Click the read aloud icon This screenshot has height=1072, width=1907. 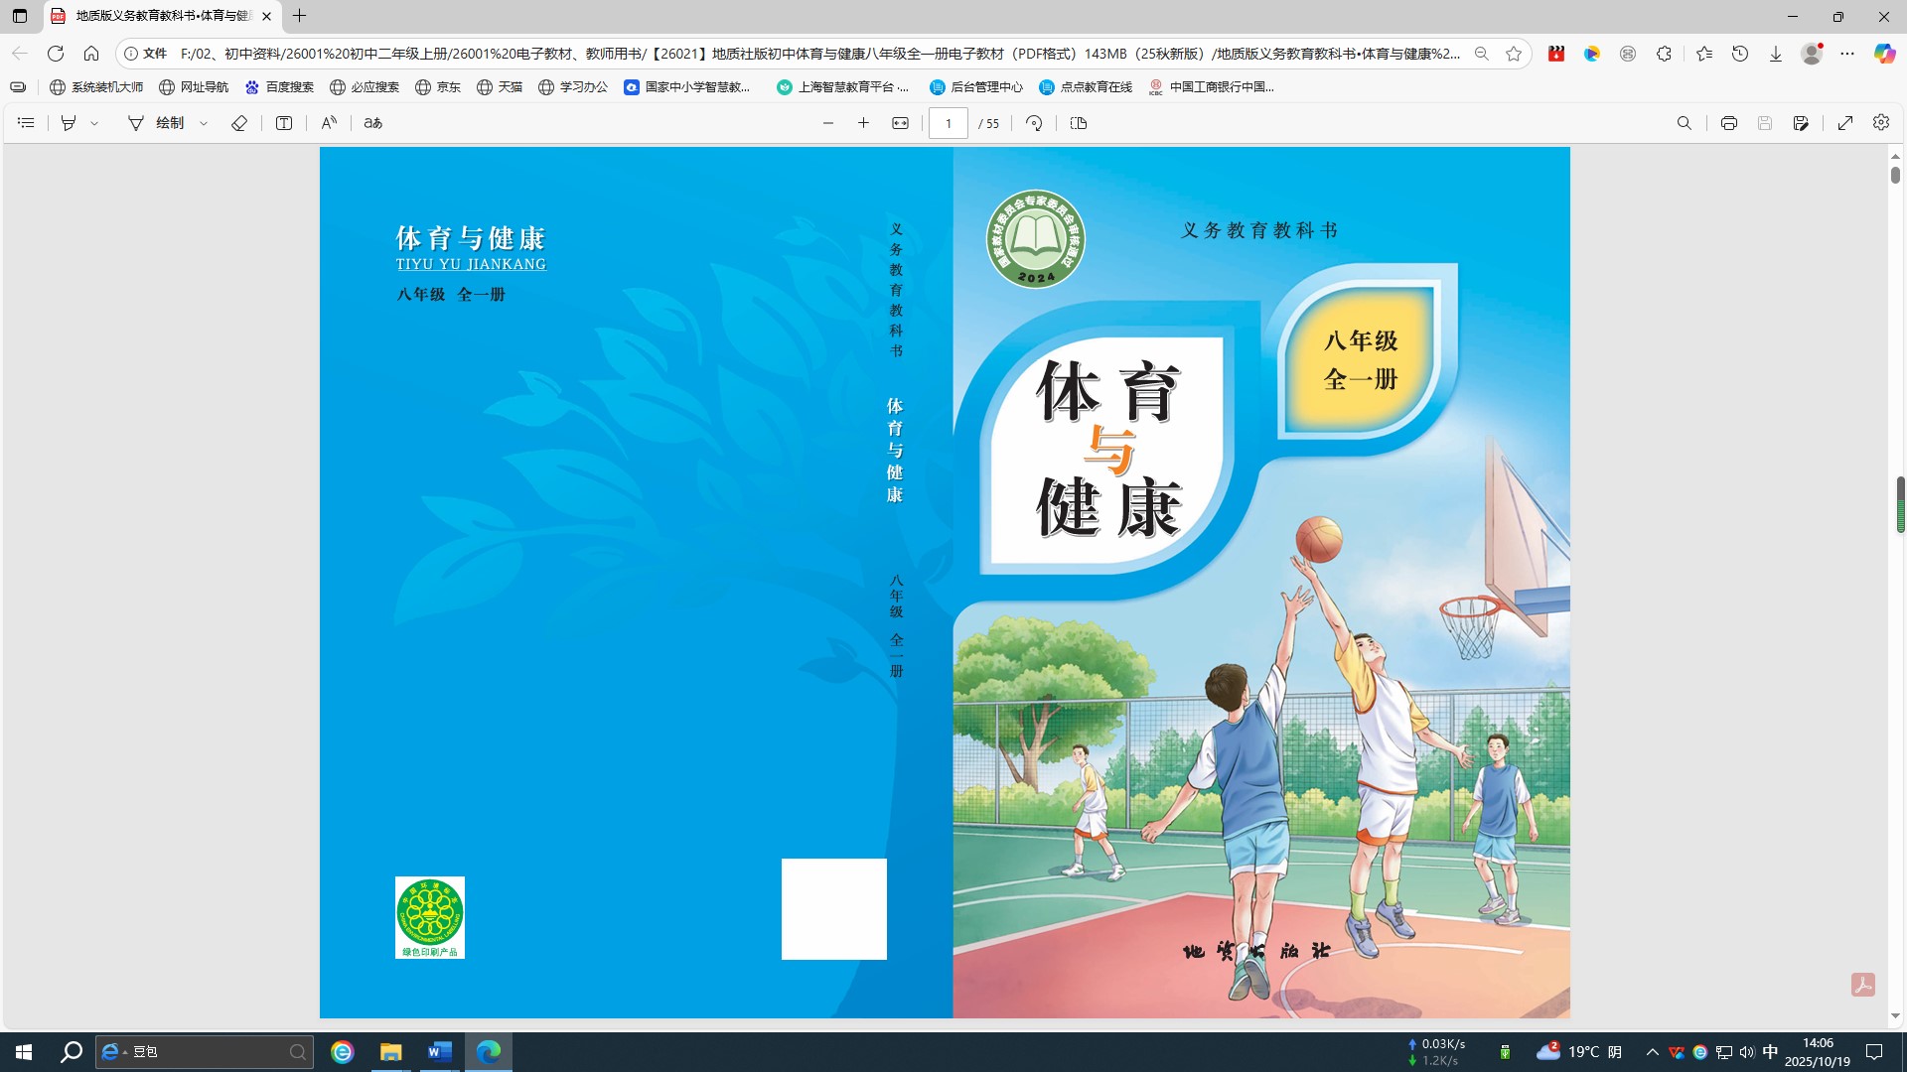click(x=329, y=123)
